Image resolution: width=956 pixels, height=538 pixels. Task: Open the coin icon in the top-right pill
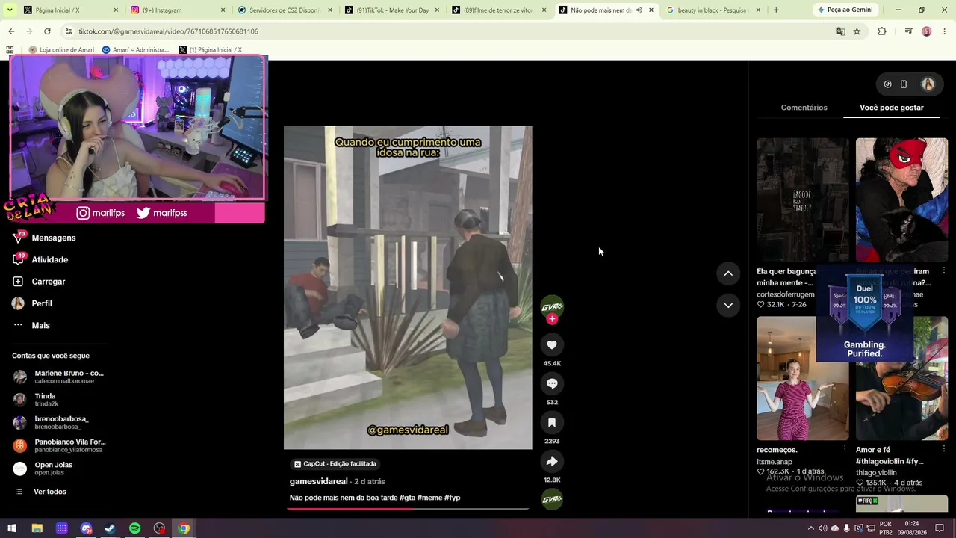click(x=887, y=84)
